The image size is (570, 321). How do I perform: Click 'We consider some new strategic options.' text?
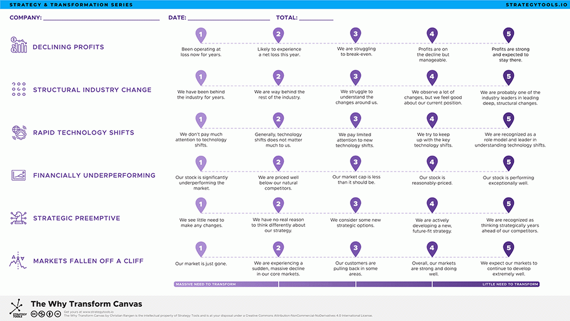click(356, 222)
